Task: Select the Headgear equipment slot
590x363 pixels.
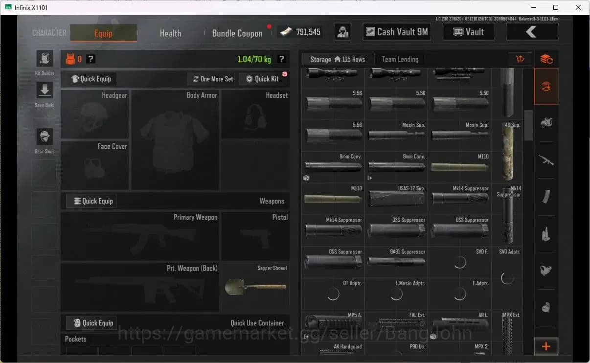Action: pos(95,114)
